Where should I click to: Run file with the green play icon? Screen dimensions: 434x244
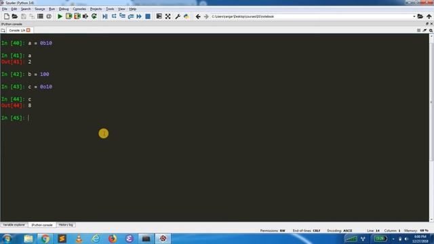coord(60,16)
